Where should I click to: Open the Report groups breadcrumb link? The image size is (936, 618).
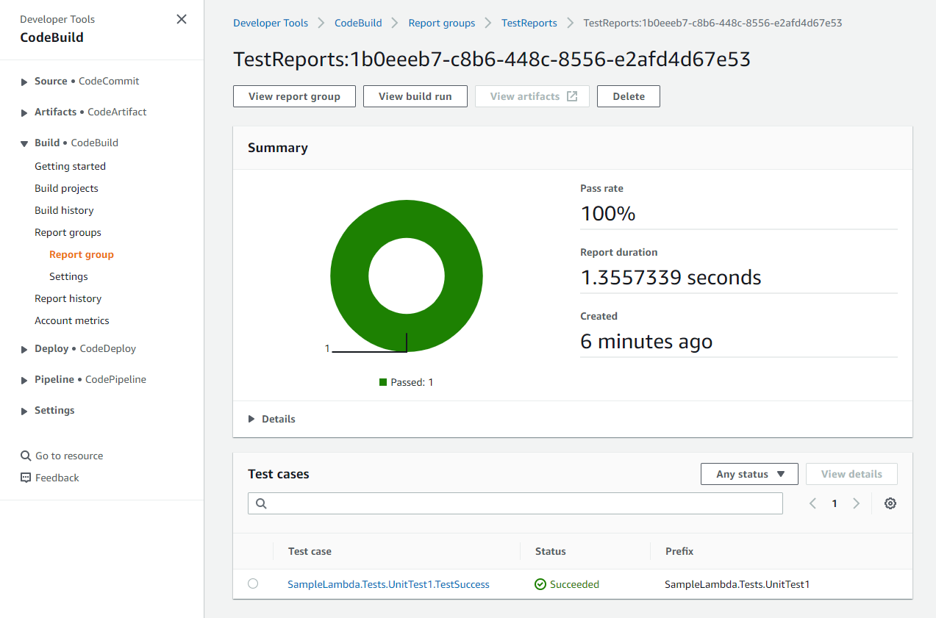point(442,23)
